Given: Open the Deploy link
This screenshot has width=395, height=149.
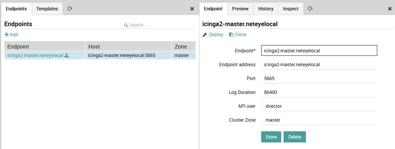Looking at the screenshot, I should [x=216, y=35].
